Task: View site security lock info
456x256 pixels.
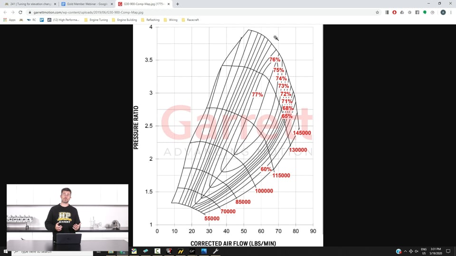Action: pos(29,12)
